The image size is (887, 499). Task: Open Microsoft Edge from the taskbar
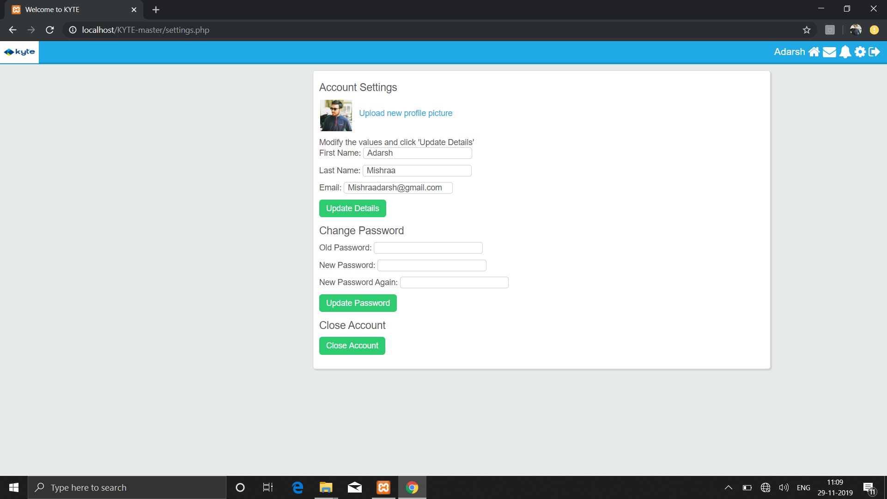[x=298, y=487]
